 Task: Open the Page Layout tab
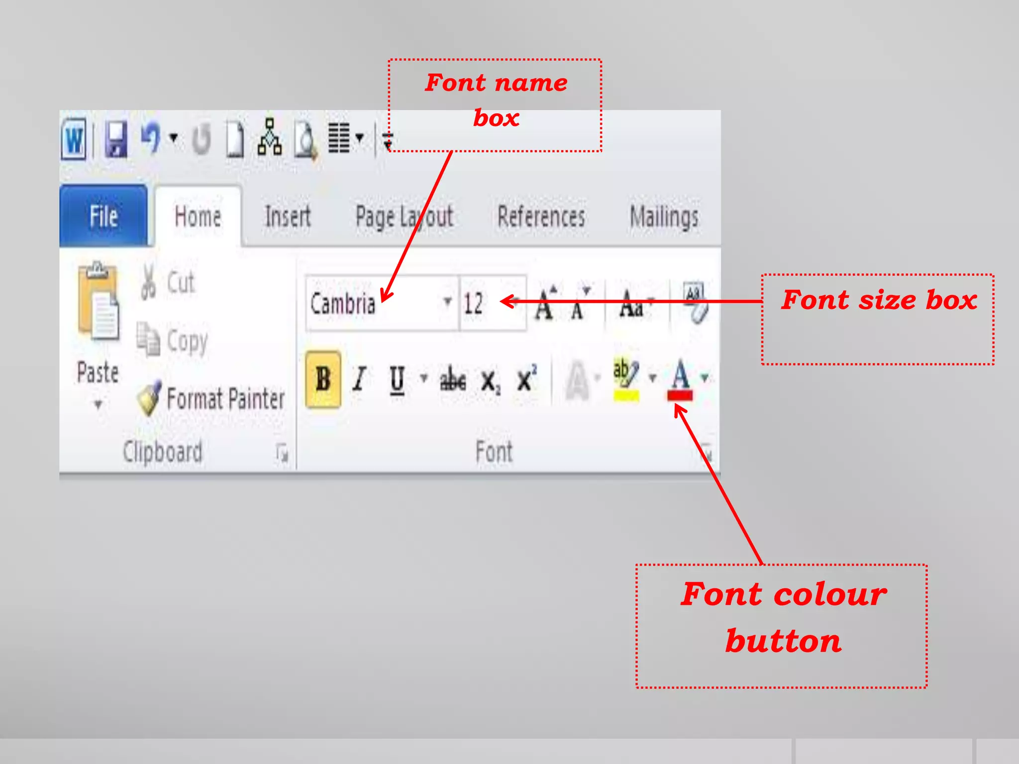[x=404, y=218]
